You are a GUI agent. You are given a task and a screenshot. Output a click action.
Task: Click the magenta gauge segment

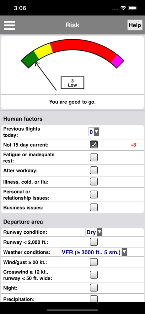(x=118, y=61)
